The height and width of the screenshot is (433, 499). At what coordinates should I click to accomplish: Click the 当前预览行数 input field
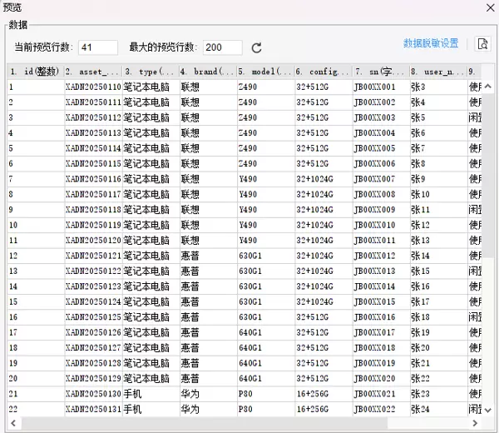(x=98, y=47)
